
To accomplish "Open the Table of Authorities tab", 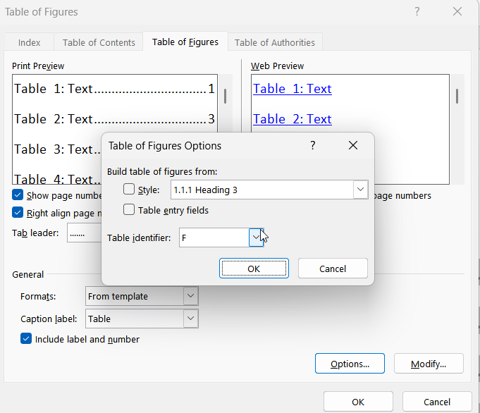I will tap(275, 42).
